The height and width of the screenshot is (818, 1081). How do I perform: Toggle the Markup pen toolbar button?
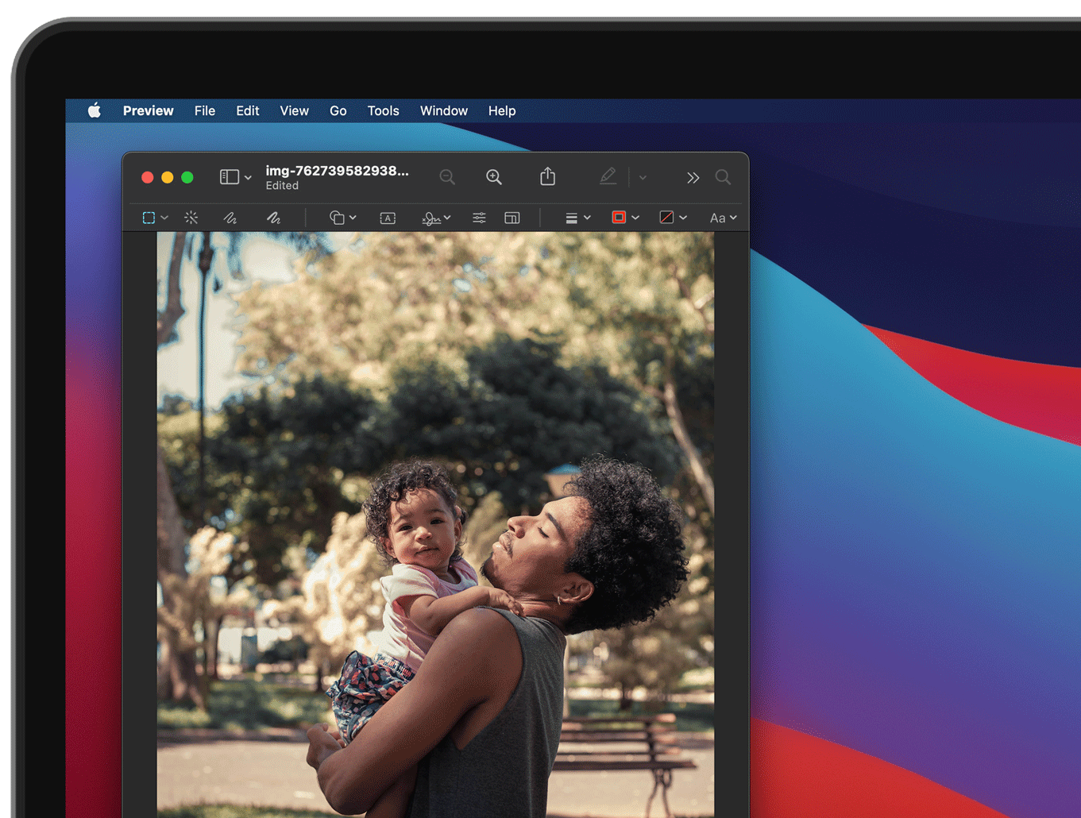pyautogui.click(x=608, y=176)
